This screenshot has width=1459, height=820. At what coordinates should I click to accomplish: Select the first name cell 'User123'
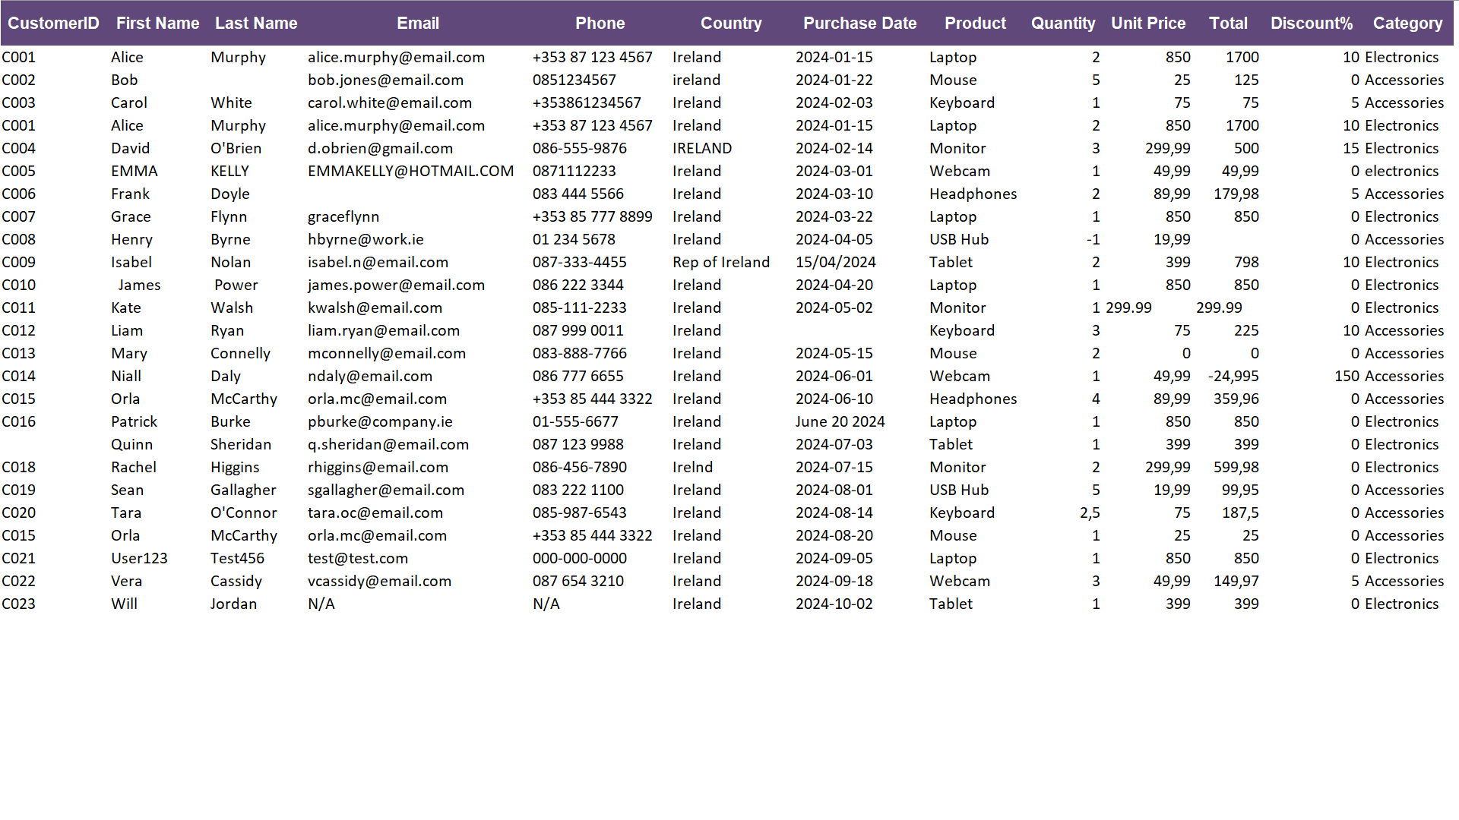(x=139, y=559)
